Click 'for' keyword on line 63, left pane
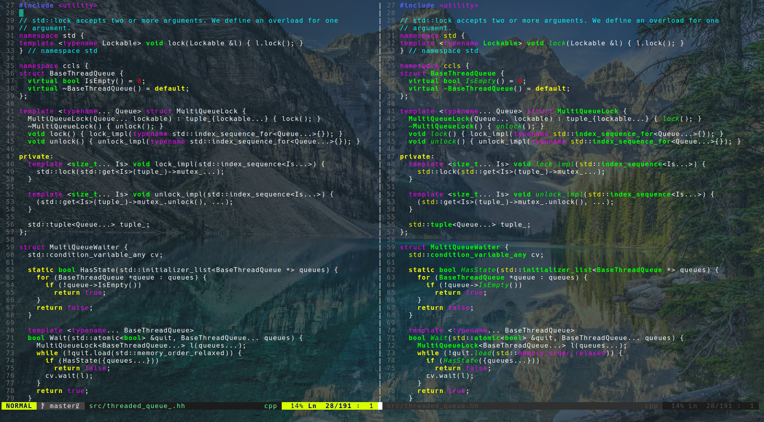 (x=43, y=277)
